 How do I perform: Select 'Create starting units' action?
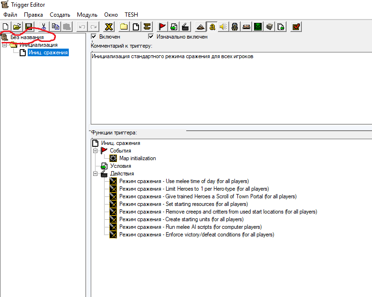181,219
